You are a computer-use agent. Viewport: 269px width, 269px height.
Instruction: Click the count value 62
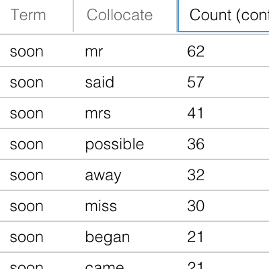pos(196,52)
